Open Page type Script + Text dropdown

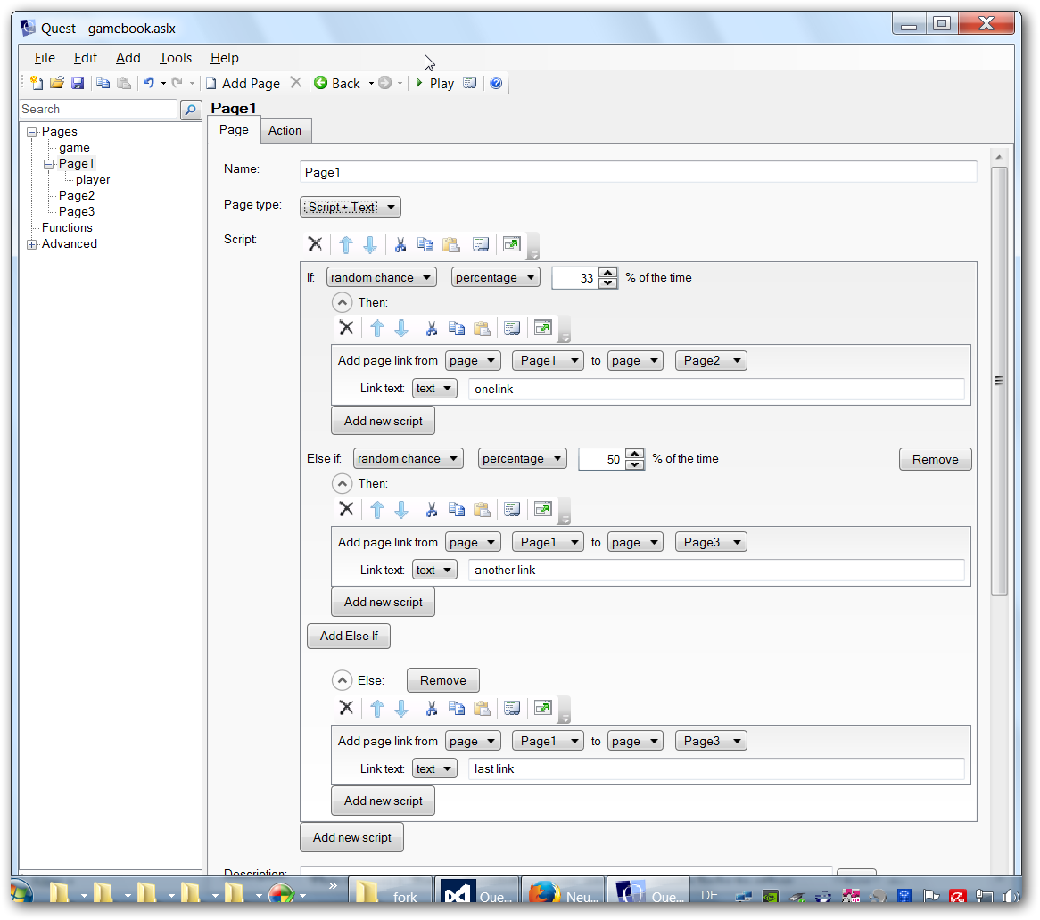click(x=351, y=207)
